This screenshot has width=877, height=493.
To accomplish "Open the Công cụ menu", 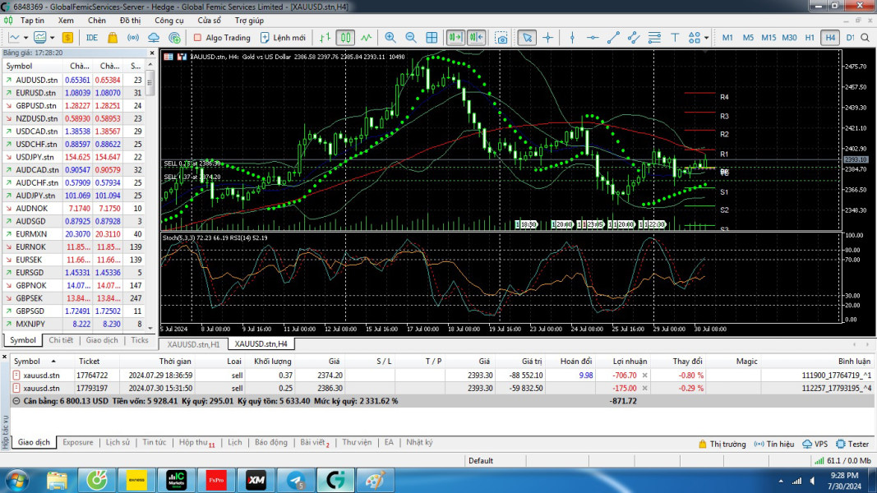I will 169,20.
